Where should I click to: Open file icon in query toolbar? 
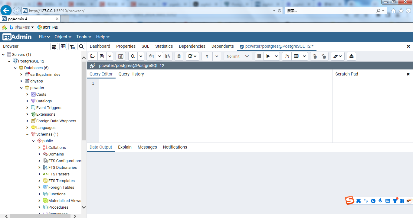pyautogui.click(x=93, y=56)
